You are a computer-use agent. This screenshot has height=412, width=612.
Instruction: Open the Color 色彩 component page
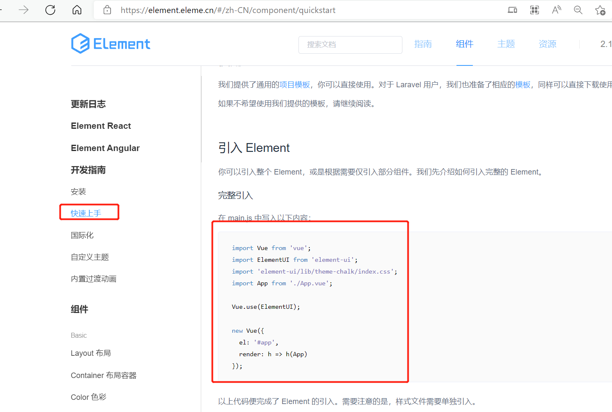[88, 396]
